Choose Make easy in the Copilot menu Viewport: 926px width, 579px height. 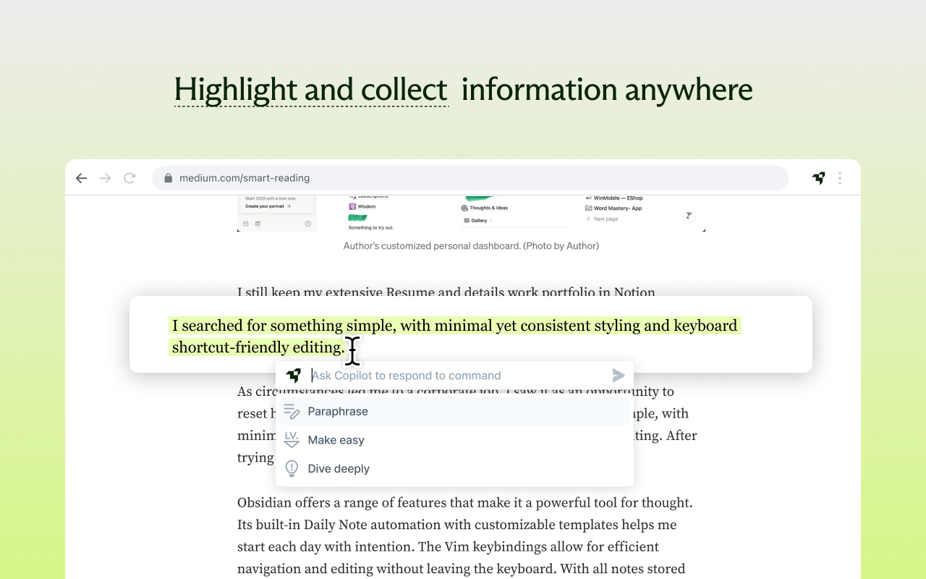click(454, 440)
